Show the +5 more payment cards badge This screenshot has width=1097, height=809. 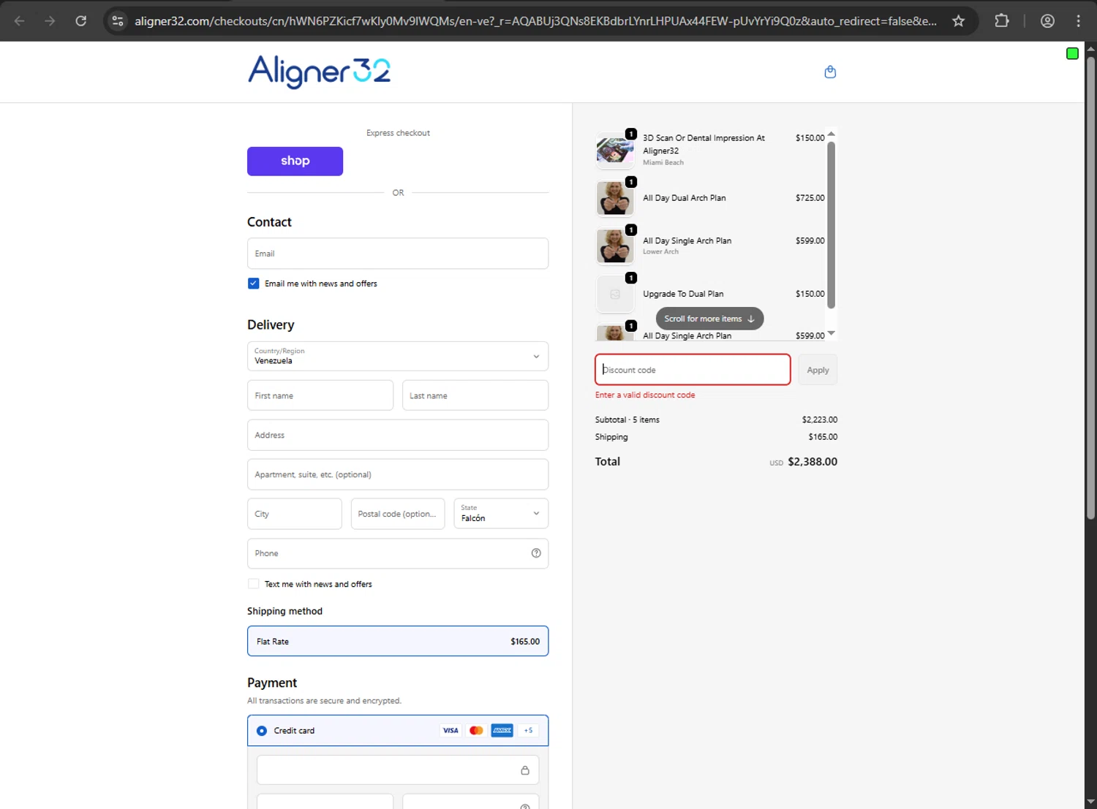528,730
